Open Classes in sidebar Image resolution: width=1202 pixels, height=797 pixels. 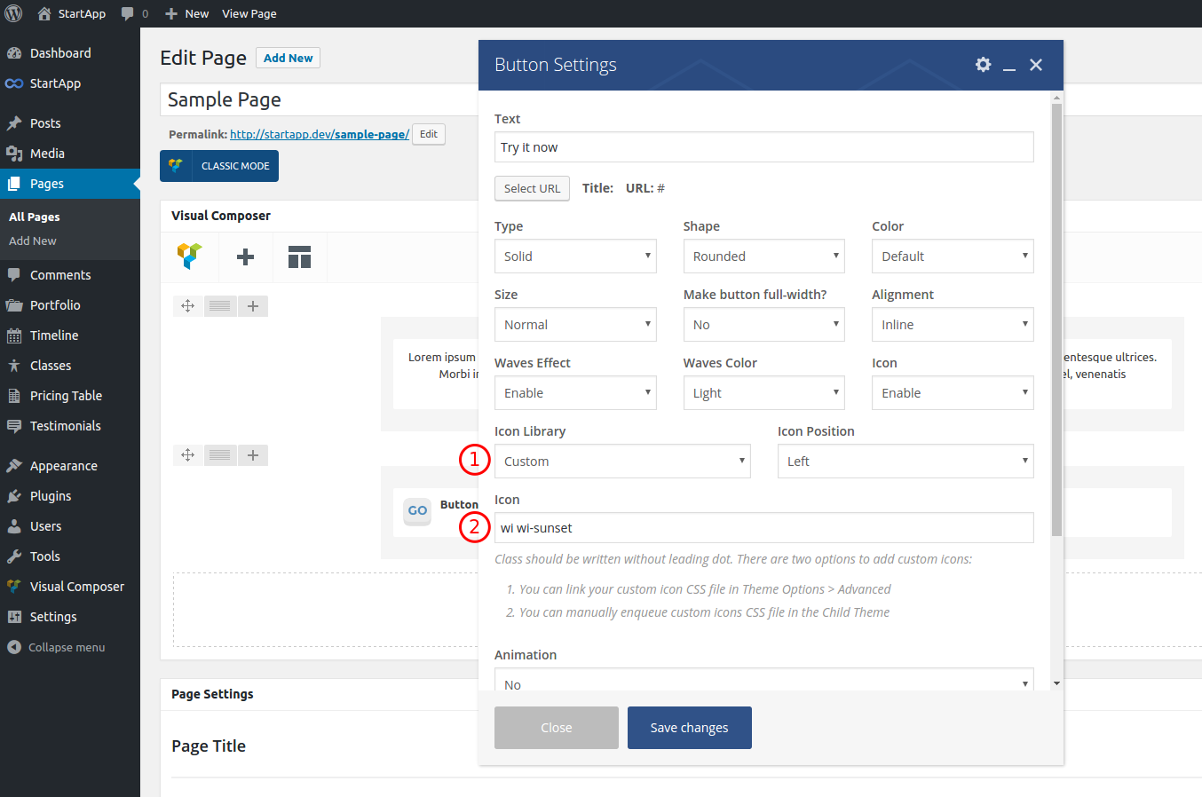pos(70,366)
